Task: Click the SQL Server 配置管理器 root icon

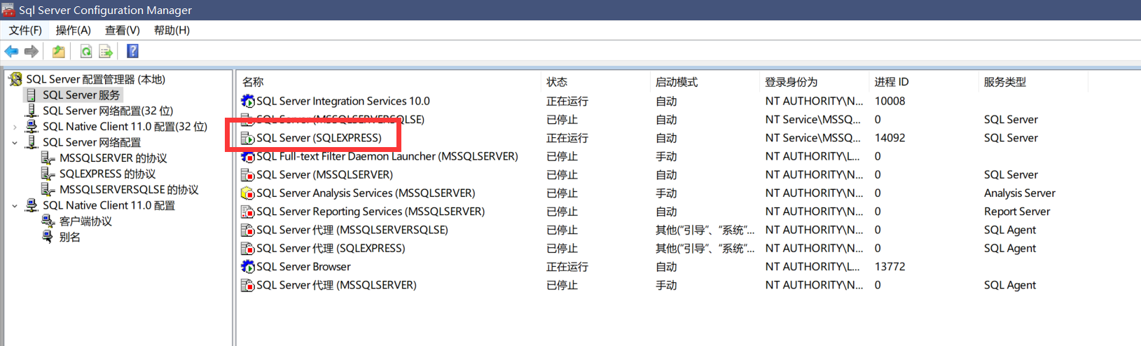Action: tap(15, 79)
